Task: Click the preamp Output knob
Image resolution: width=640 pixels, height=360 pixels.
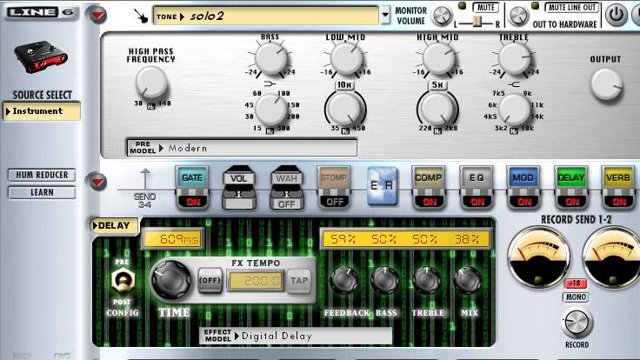Action: click(x=606, y=84)
